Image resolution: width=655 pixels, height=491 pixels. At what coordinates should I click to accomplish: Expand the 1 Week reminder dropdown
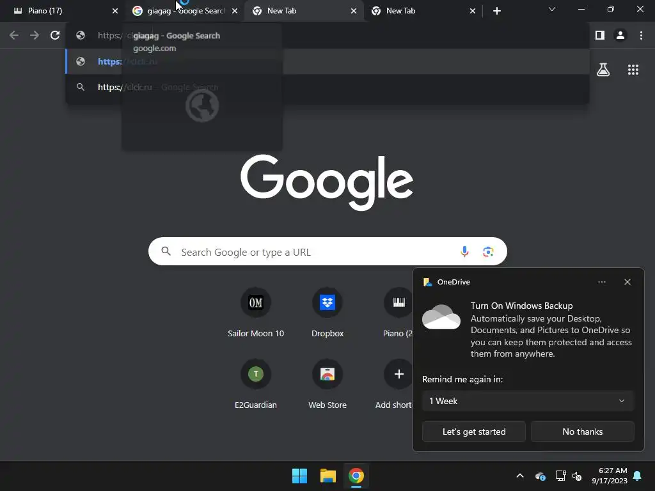pos(528,401)
